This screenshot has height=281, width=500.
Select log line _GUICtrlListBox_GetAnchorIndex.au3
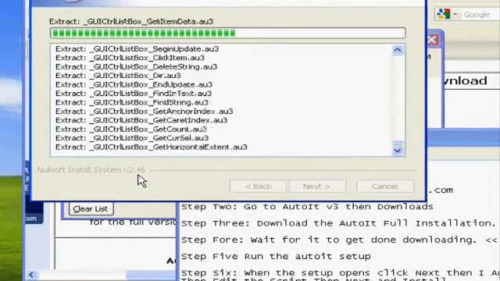point(144,112)
